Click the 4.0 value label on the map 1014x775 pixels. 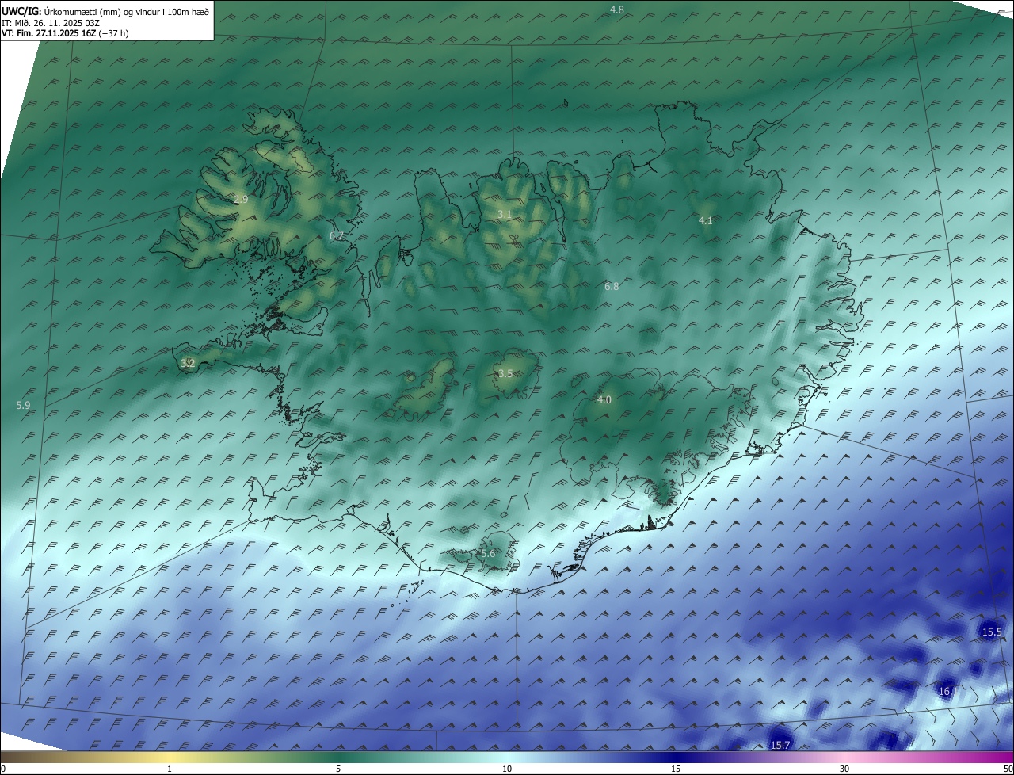pos(604,400)
